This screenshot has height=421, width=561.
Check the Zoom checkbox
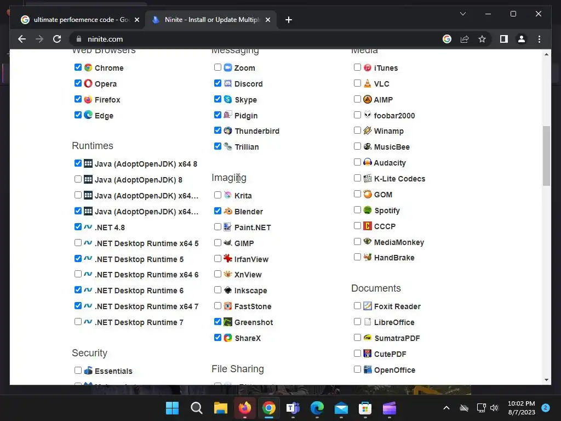[217, 67]
